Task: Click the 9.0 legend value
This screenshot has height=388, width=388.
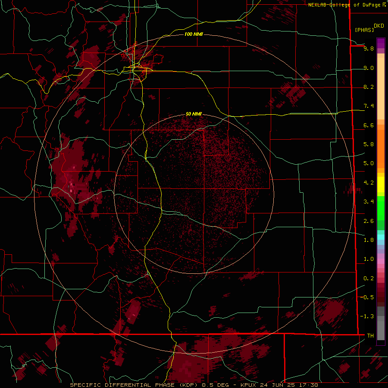Action: point(369,68)
